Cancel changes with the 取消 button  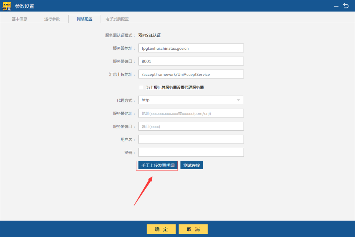(x=193, y=229)
